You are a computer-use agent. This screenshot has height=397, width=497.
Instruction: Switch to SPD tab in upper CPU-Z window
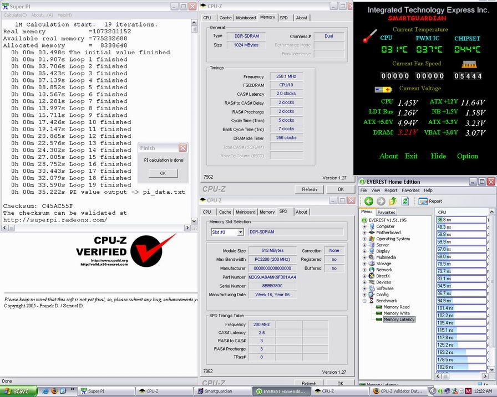pos(283,18)
